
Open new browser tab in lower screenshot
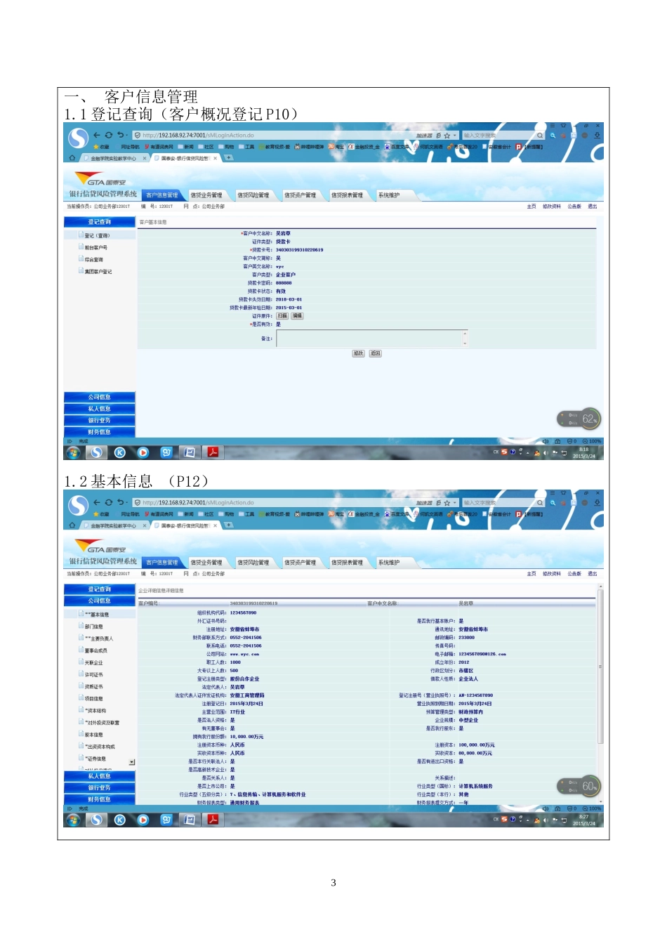[228, 525]
